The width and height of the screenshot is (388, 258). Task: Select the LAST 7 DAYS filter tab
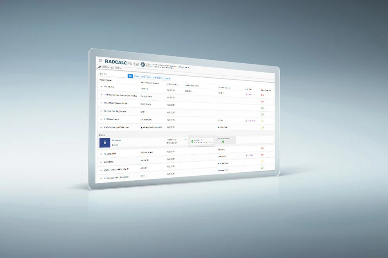(146, 77)
